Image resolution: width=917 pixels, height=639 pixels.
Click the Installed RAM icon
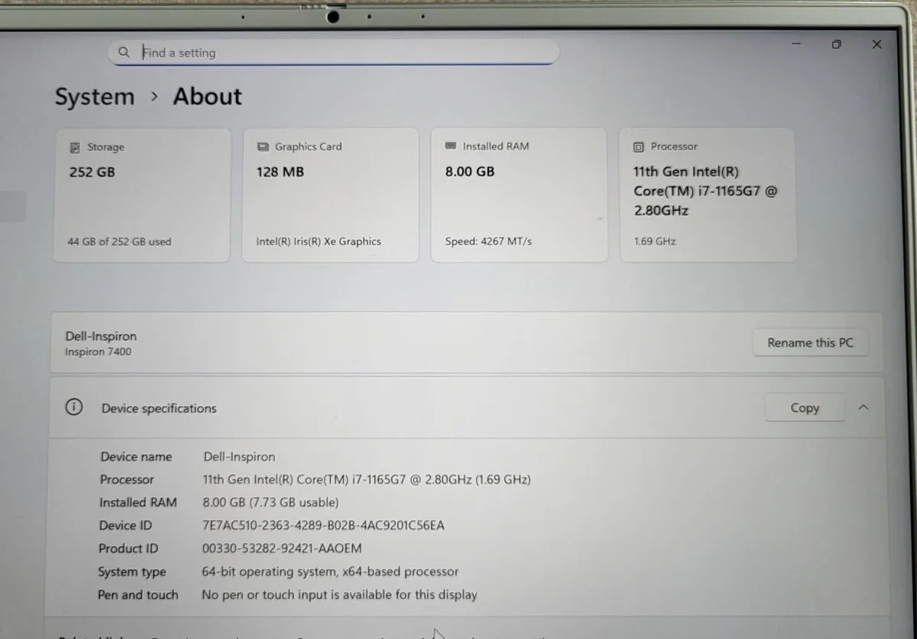[452, 146]
